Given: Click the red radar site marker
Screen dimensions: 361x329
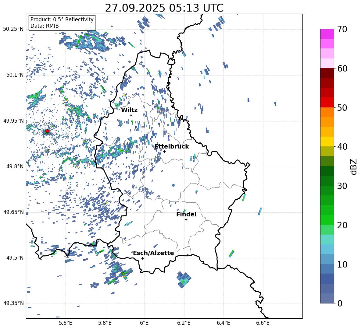Looking at the screenshot, I should pos(47,131).
